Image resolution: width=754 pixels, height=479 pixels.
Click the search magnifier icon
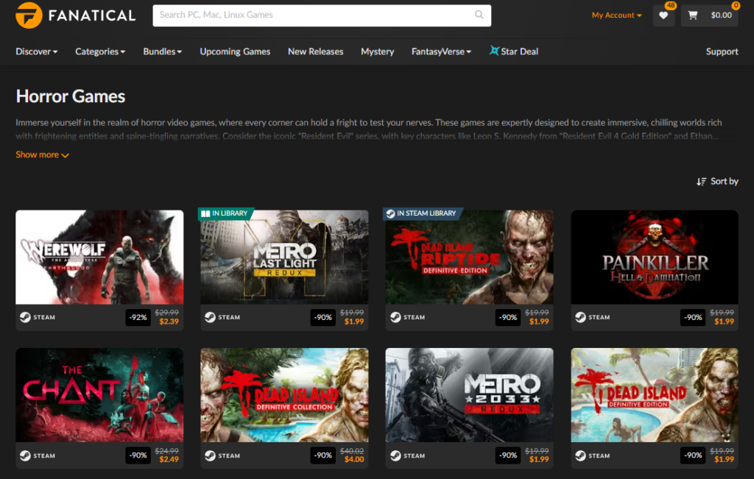coord(479,15)
